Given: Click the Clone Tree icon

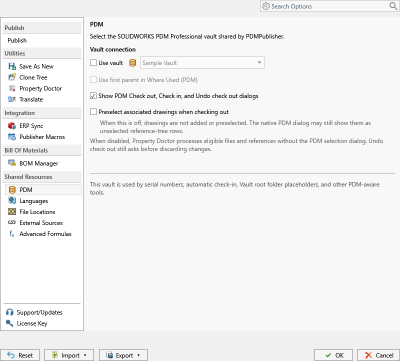Looking at the screenshot, I should tap(12, 77).
